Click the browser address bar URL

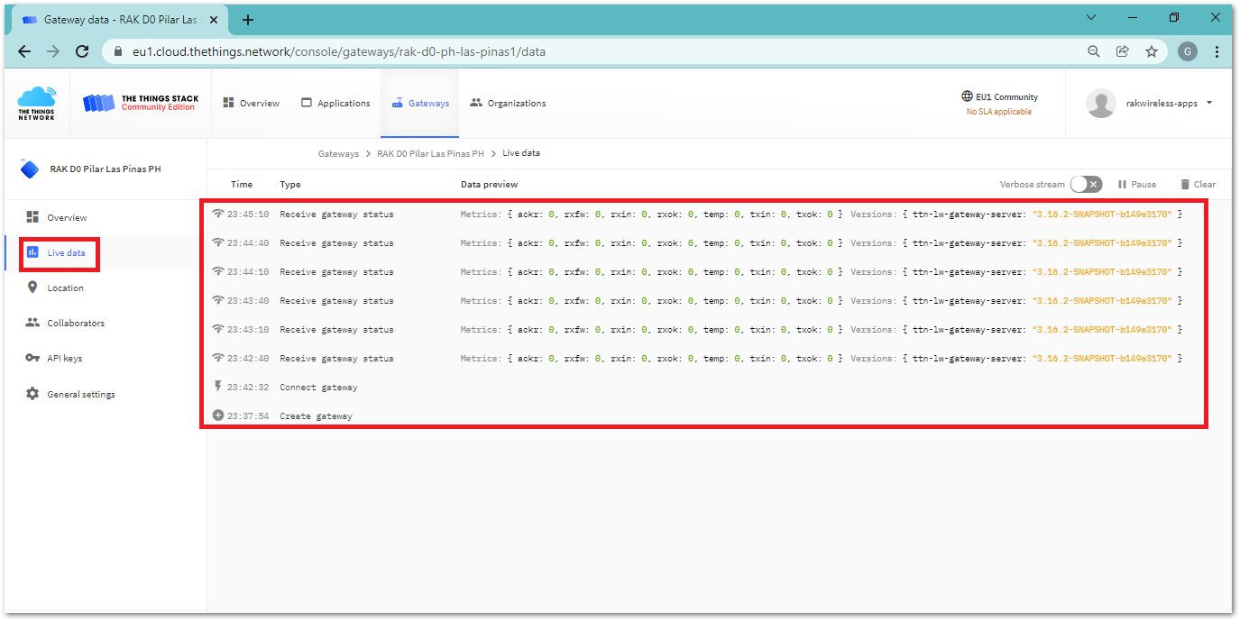[x=338, y=51]
